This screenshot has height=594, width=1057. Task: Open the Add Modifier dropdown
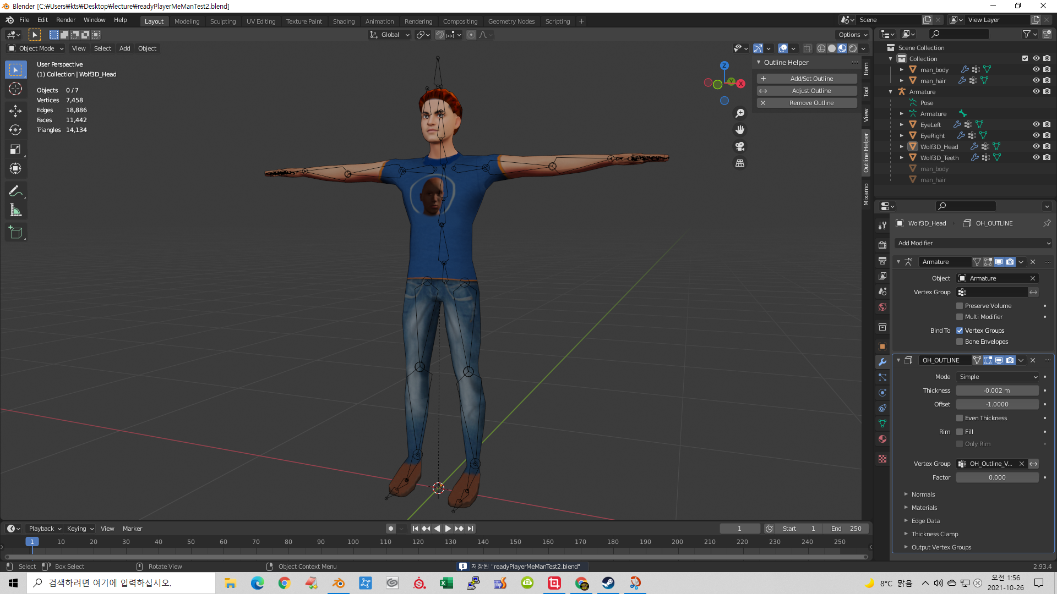(973, 243)
